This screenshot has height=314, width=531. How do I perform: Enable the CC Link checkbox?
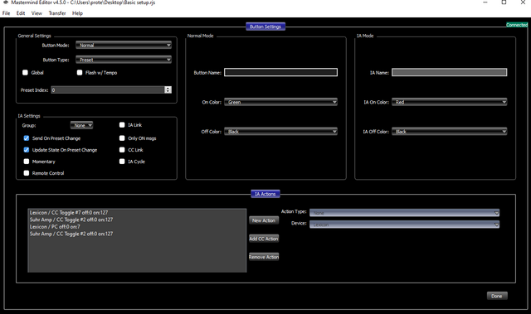122,150
